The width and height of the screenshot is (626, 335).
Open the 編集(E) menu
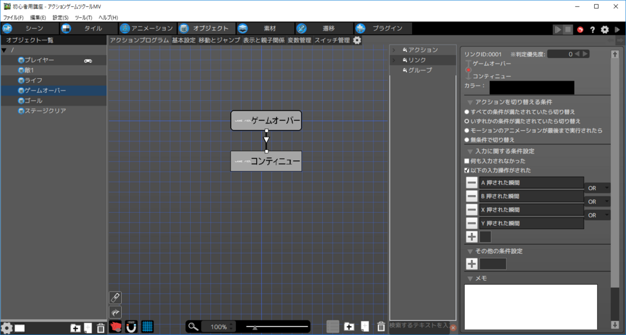click(38, 18)
